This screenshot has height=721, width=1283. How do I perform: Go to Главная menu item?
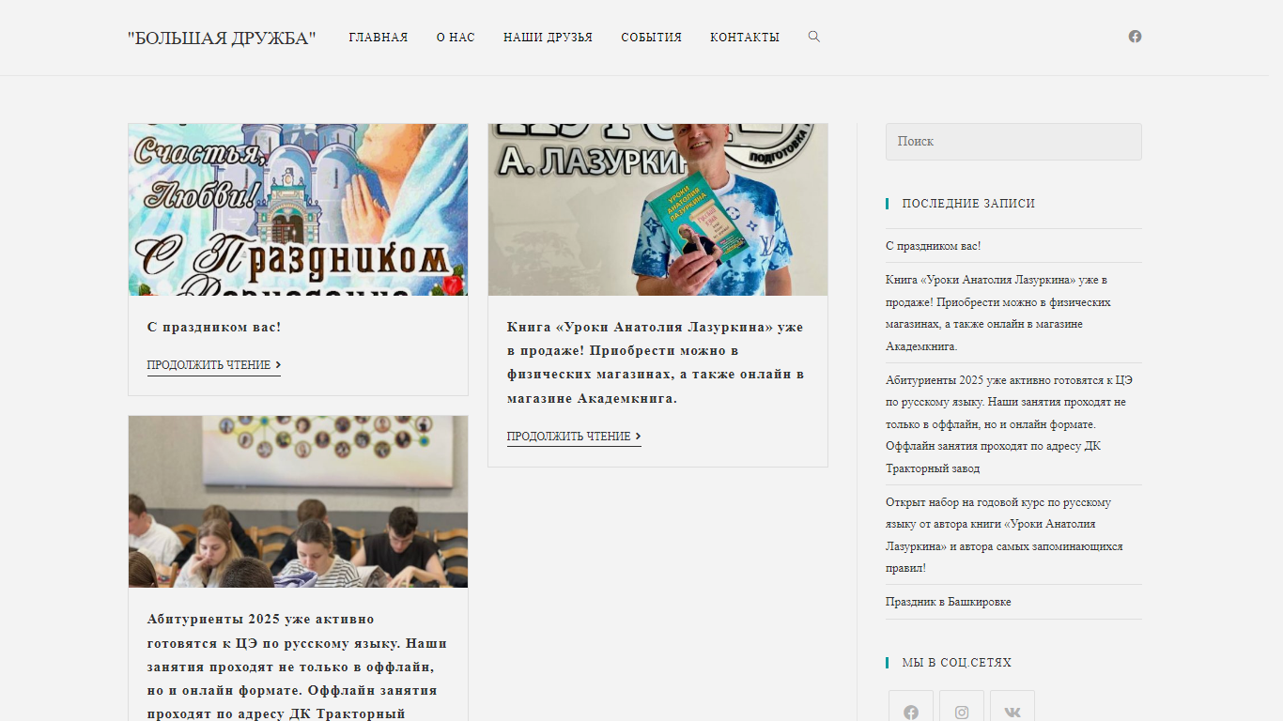[379, 38]
